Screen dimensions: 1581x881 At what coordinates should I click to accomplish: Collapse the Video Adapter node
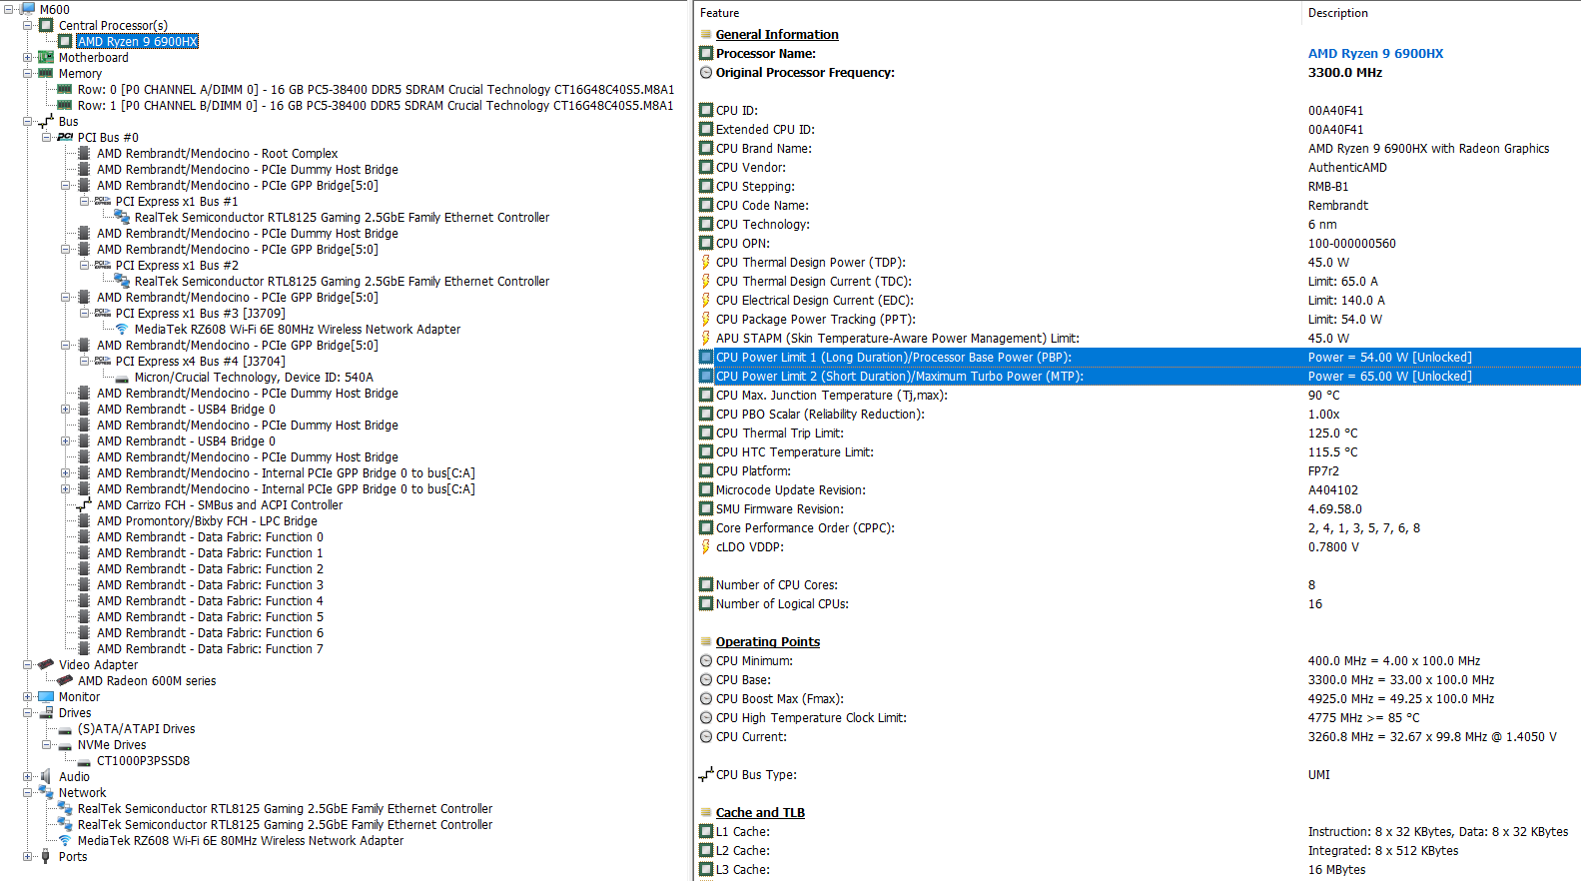coord(28,664)
